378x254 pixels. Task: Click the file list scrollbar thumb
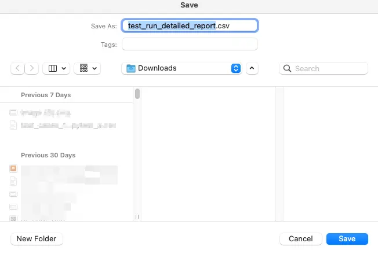[x=137, y=94]
